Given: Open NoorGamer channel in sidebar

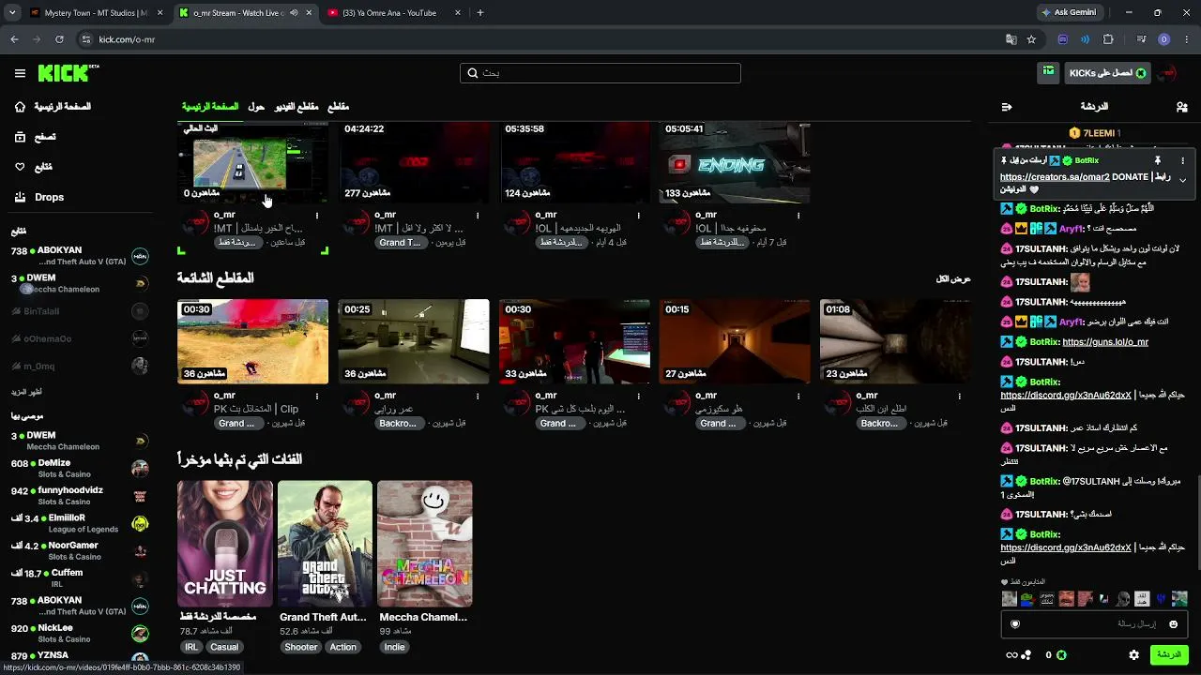Looking at the screenshot, I should click(x=80, y=550).
